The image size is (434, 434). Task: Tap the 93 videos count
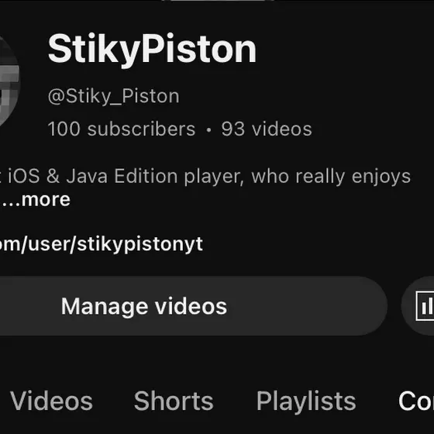[267, 129]
